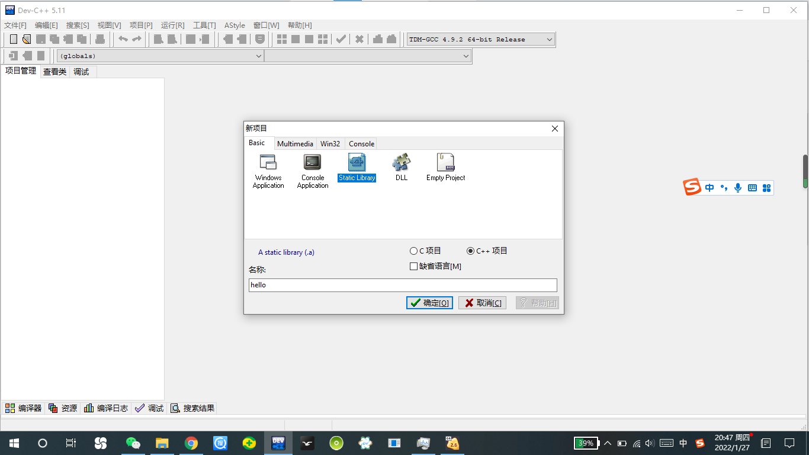
Task: Open the 编辑[E] menu
Action: click(46, 25)
